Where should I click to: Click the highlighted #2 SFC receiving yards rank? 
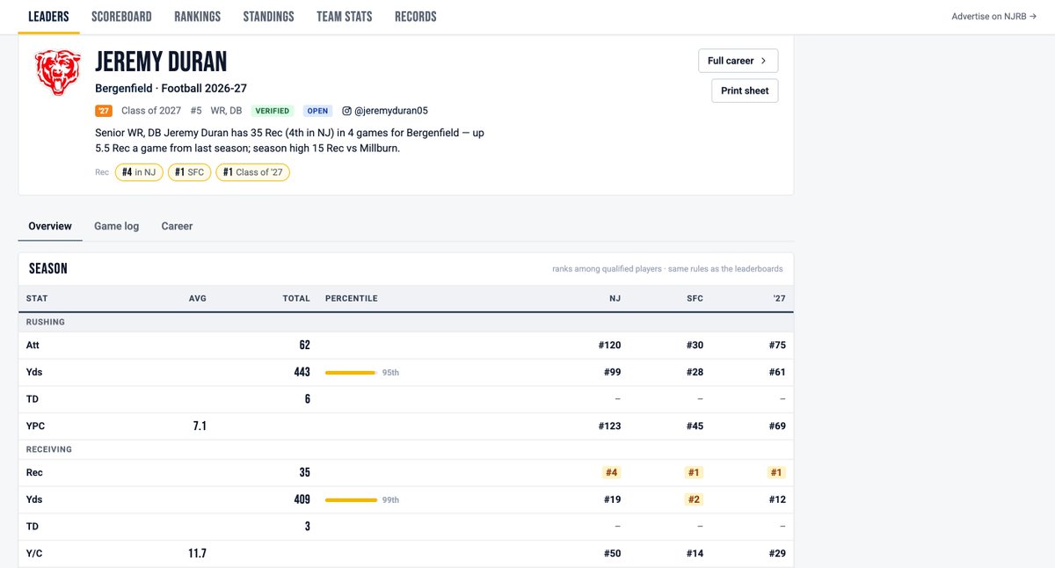tap(694, 499)
